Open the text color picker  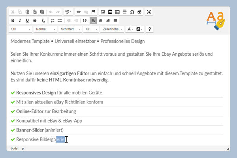click(130, 29)
